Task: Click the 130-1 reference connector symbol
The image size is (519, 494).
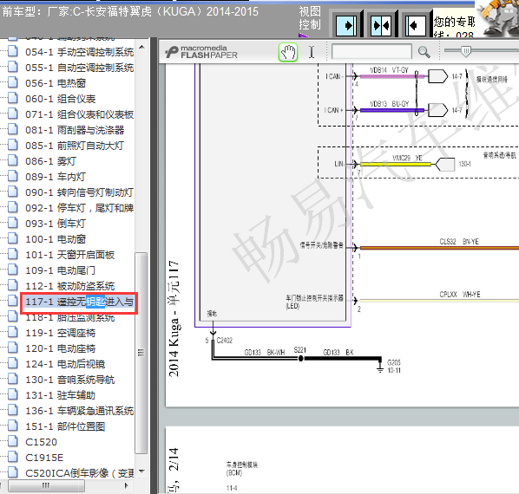Action: (444, 164)
